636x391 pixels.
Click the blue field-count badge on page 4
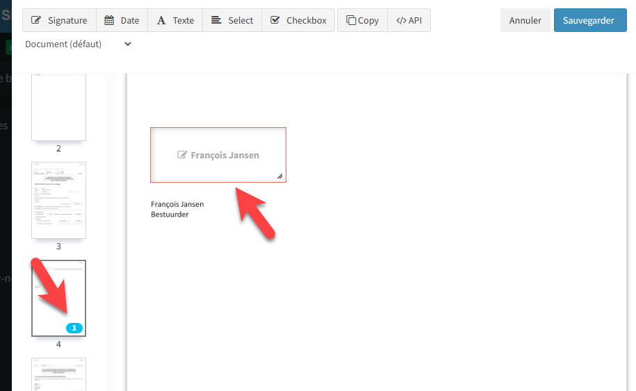point(74,328)
